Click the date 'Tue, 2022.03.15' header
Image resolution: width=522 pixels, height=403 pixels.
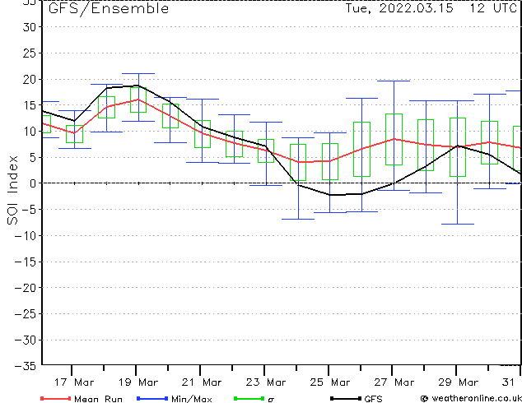coord(399,8)
